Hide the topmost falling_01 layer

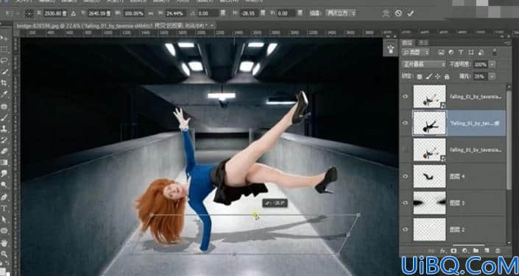[x=406, y=96]
